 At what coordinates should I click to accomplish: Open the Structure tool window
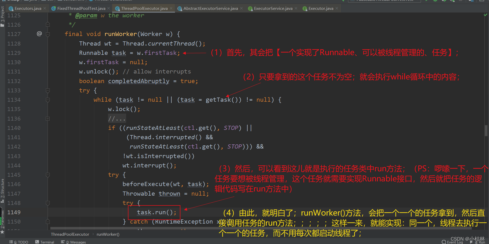coord(2,191)
